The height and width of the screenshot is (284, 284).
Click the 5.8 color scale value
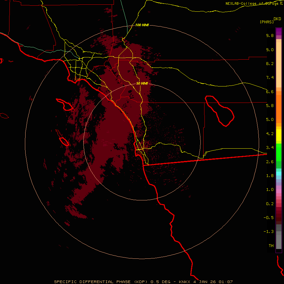[x=270, y=106]
